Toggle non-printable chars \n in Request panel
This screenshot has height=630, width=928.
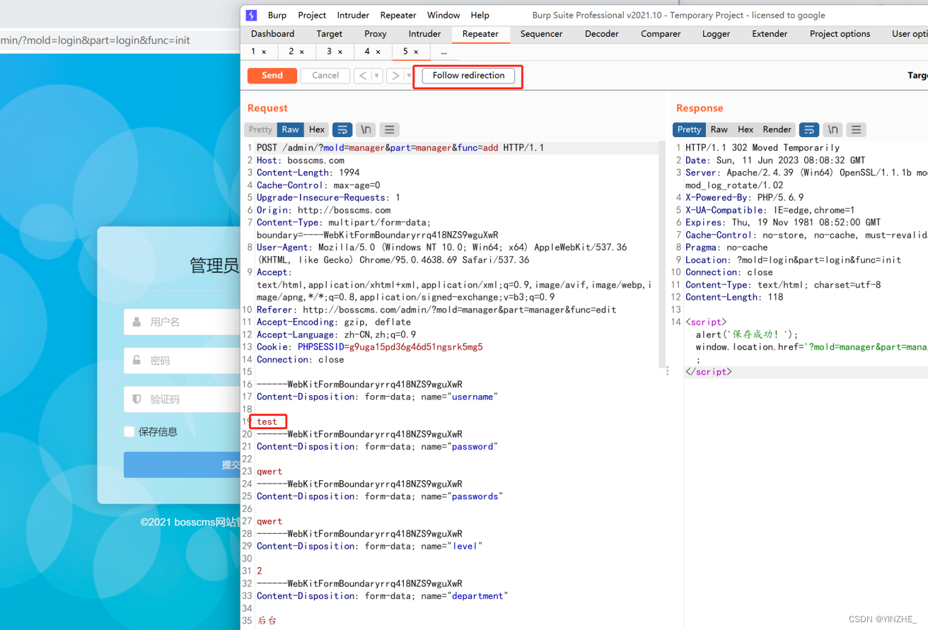click(x=366, y=129)
